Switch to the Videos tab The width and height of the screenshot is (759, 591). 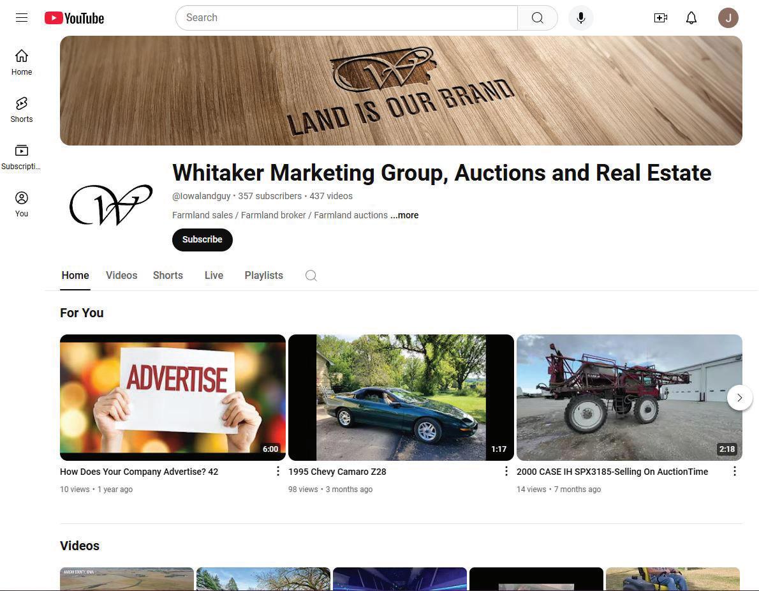pyautogui.click(x=121, y=276)
